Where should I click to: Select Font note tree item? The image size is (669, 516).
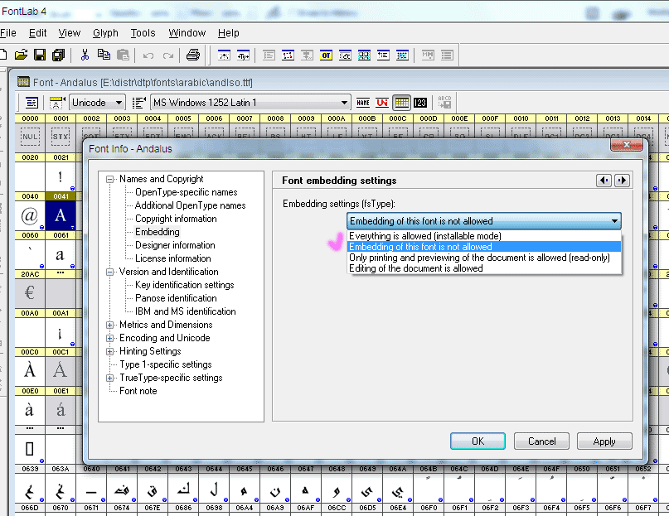138,391
